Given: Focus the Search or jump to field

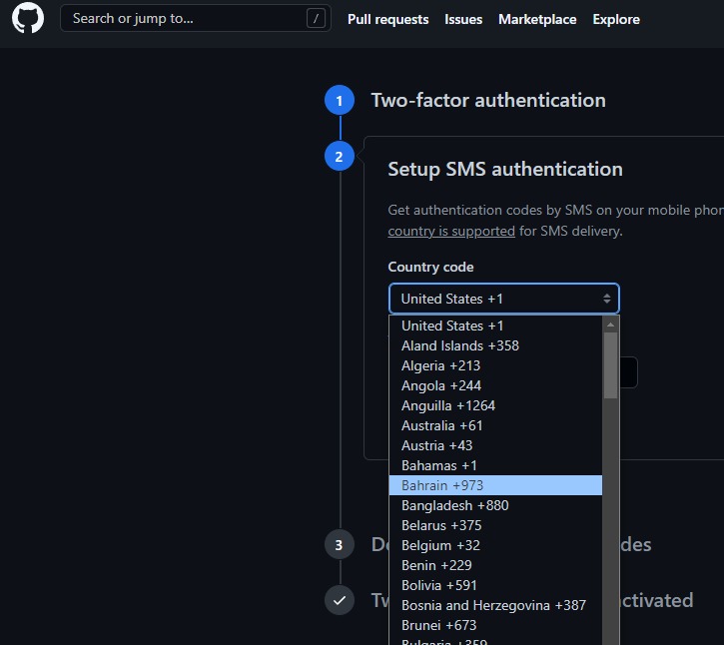Looking at the screenshot, I should click(196, 18).
